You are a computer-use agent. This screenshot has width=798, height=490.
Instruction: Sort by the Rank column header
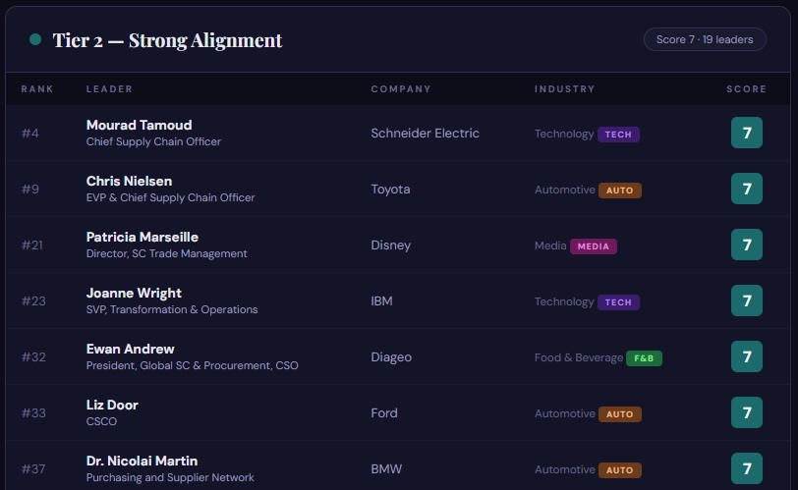pyautogui.click(x=37, y=89)
